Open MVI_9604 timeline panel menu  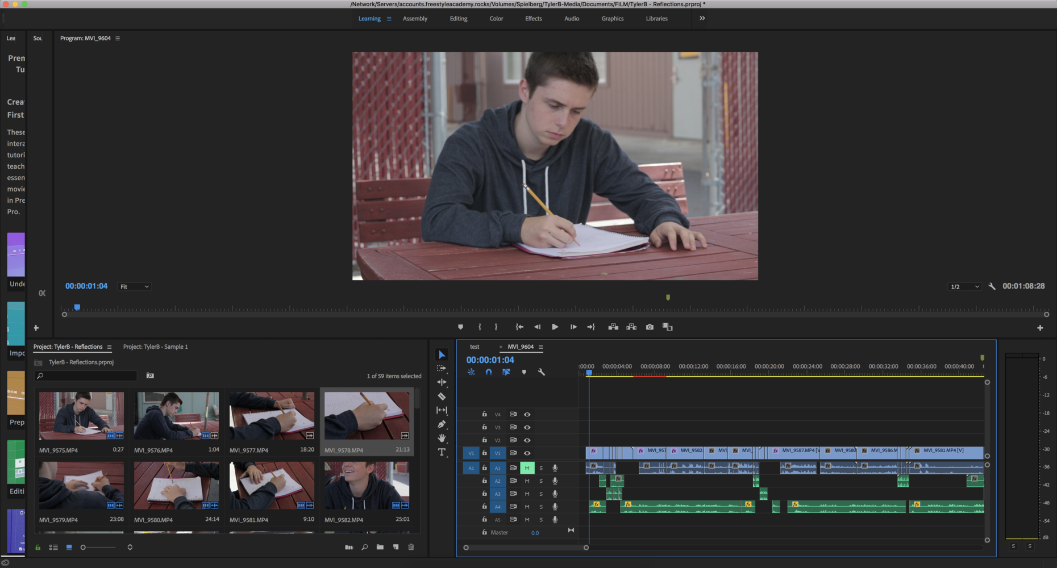[540, 347]
